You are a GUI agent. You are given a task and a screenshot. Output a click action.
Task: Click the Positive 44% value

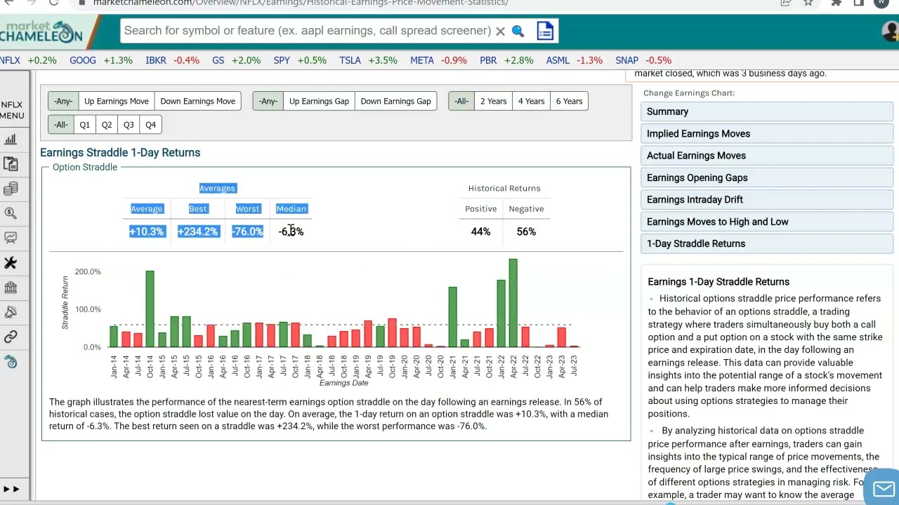coord(480,231)
